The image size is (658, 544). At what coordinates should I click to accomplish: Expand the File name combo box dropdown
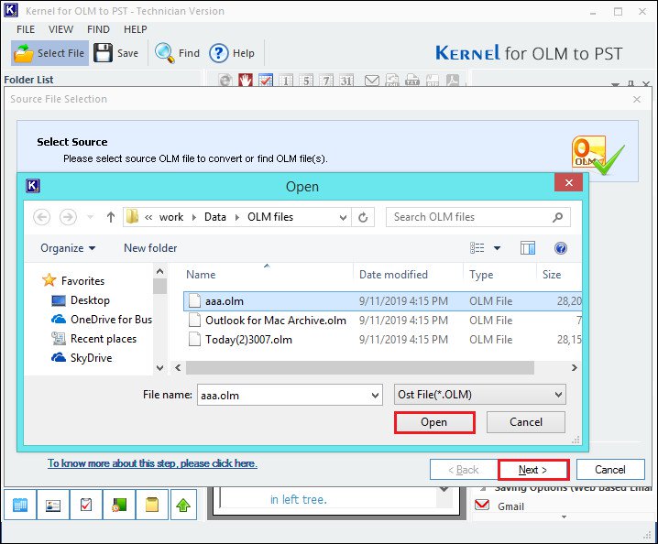pyautogui.click(x=375, y=395)
